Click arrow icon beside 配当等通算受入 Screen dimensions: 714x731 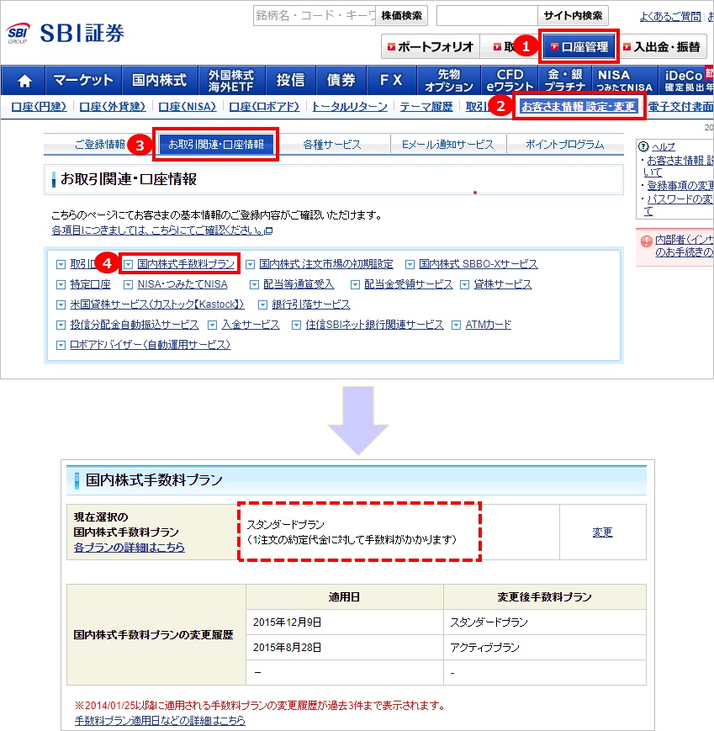click(x=254, y=285)
